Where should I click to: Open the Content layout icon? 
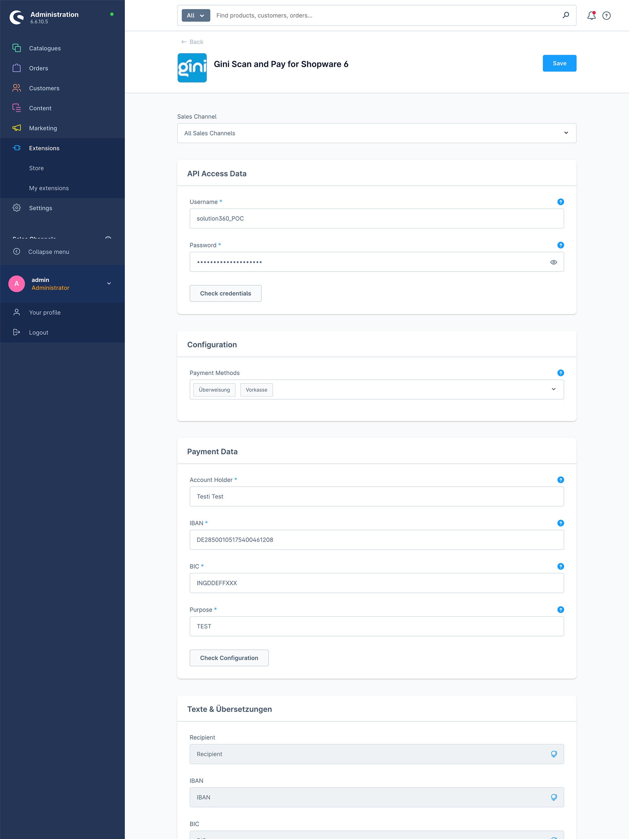click(x=16, y=108)
